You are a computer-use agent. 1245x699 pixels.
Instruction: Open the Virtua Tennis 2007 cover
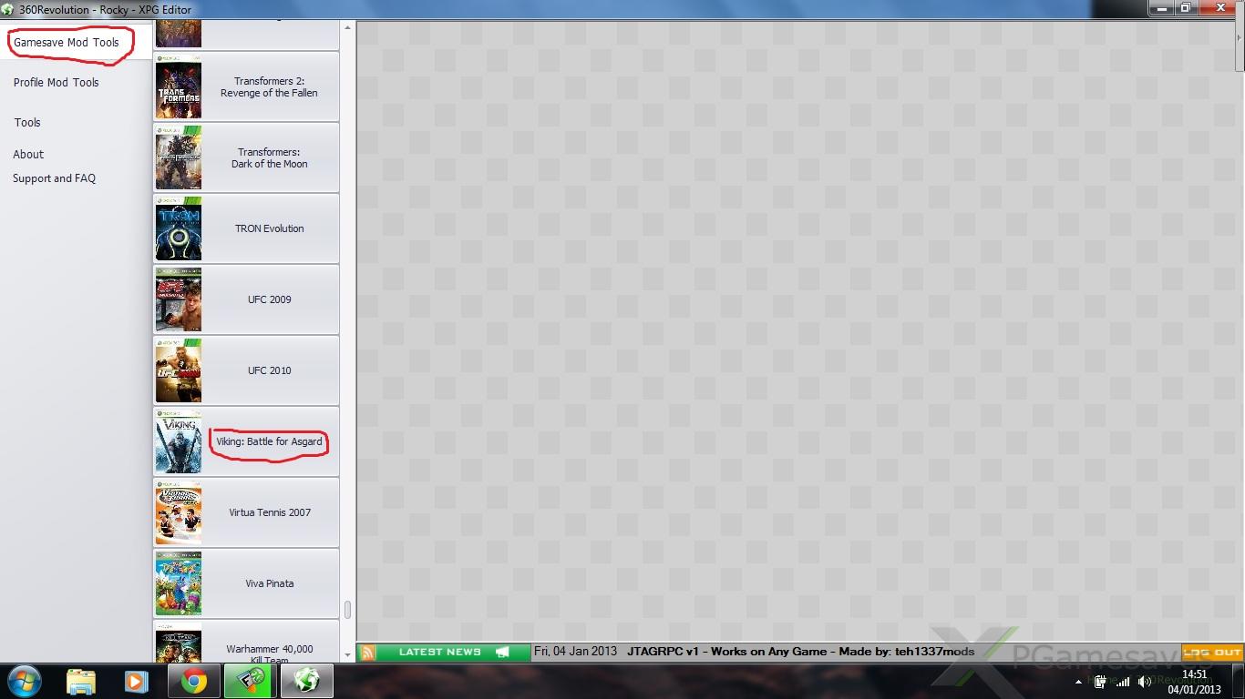pos(179,512)
